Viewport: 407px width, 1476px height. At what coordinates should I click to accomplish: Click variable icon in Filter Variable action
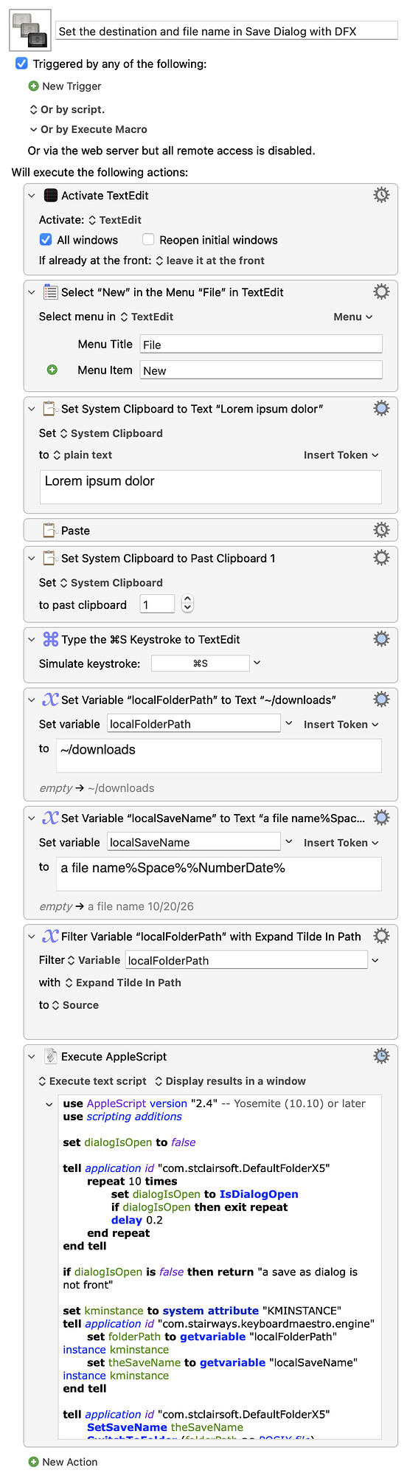[50, 937]
